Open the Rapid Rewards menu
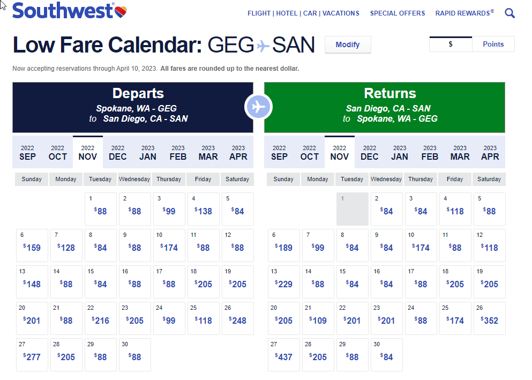 [464, 13]
